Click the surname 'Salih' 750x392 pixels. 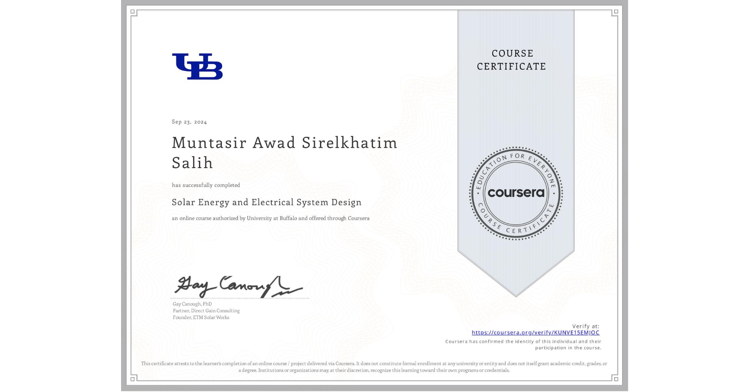tap(192, 163)
